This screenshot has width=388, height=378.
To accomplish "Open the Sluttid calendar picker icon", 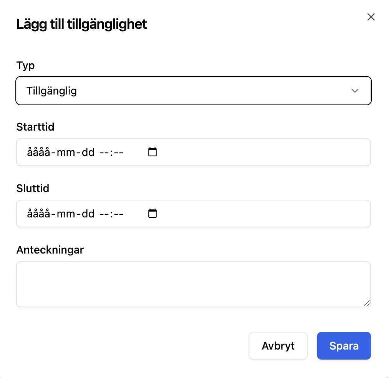I will coord(153,213).
